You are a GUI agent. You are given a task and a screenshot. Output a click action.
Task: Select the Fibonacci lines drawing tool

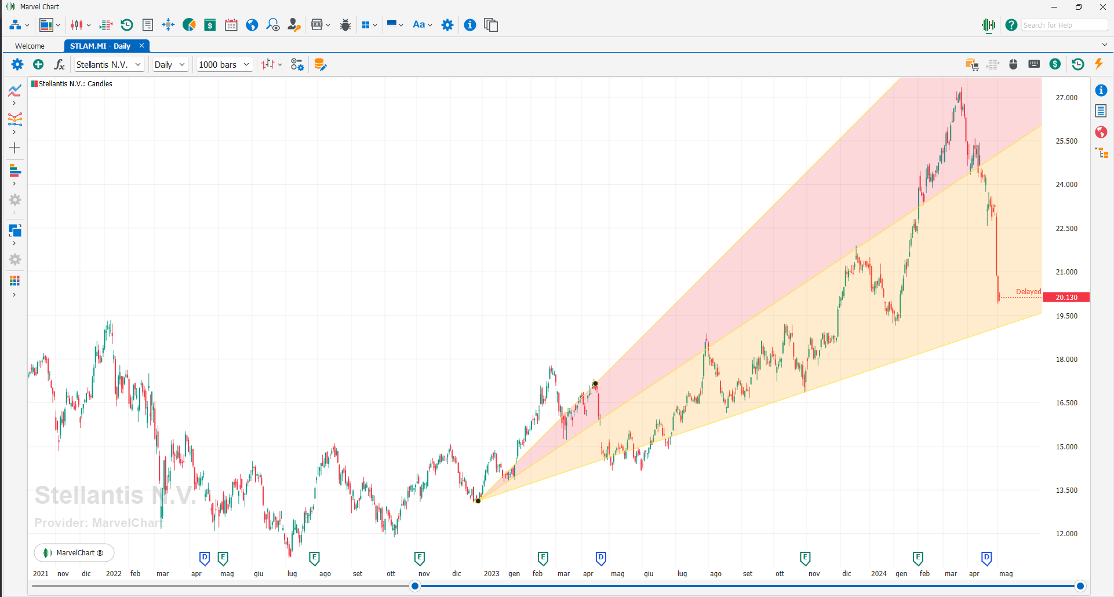click(15, 119)
